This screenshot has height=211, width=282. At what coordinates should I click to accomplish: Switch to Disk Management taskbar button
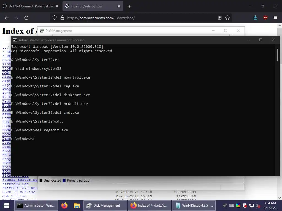(x=105, y=206)
